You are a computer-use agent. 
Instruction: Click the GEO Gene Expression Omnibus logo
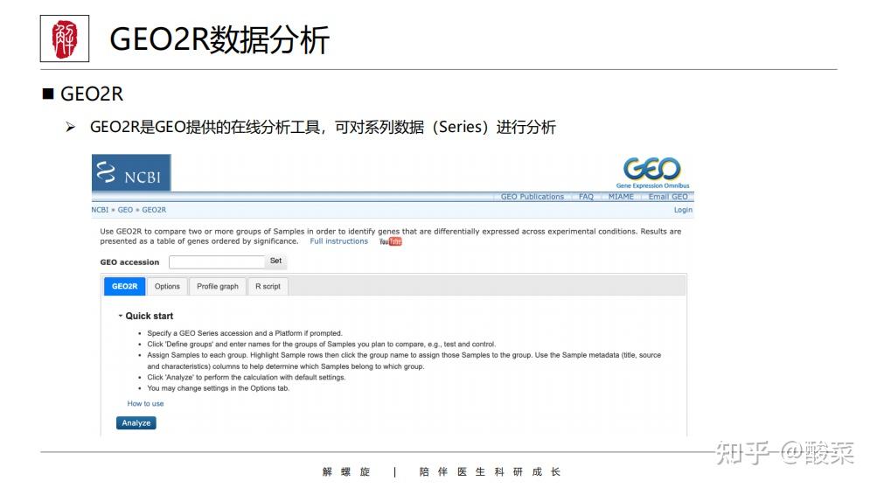point(652,172)
